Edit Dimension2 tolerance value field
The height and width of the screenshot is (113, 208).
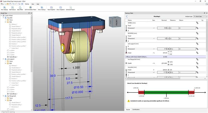[174, 38]
